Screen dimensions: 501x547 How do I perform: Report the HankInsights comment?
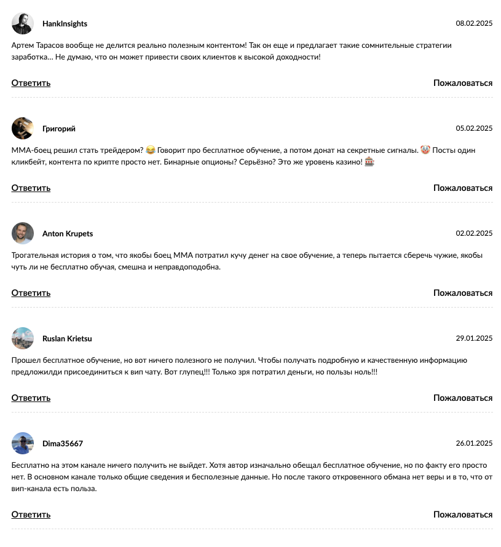463,83
